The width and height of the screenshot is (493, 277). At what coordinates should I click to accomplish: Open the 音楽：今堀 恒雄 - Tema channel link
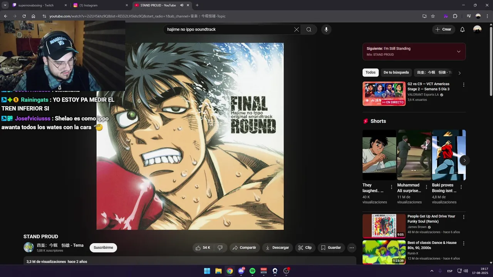click(60, 245)
